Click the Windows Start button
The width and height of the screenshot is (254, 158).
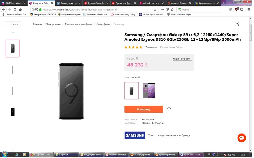pyautogui.click(x=4, y=154)
